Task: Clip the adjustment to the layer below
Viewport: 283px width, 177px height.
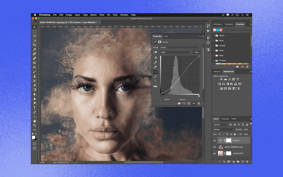Action: point(179,104)
